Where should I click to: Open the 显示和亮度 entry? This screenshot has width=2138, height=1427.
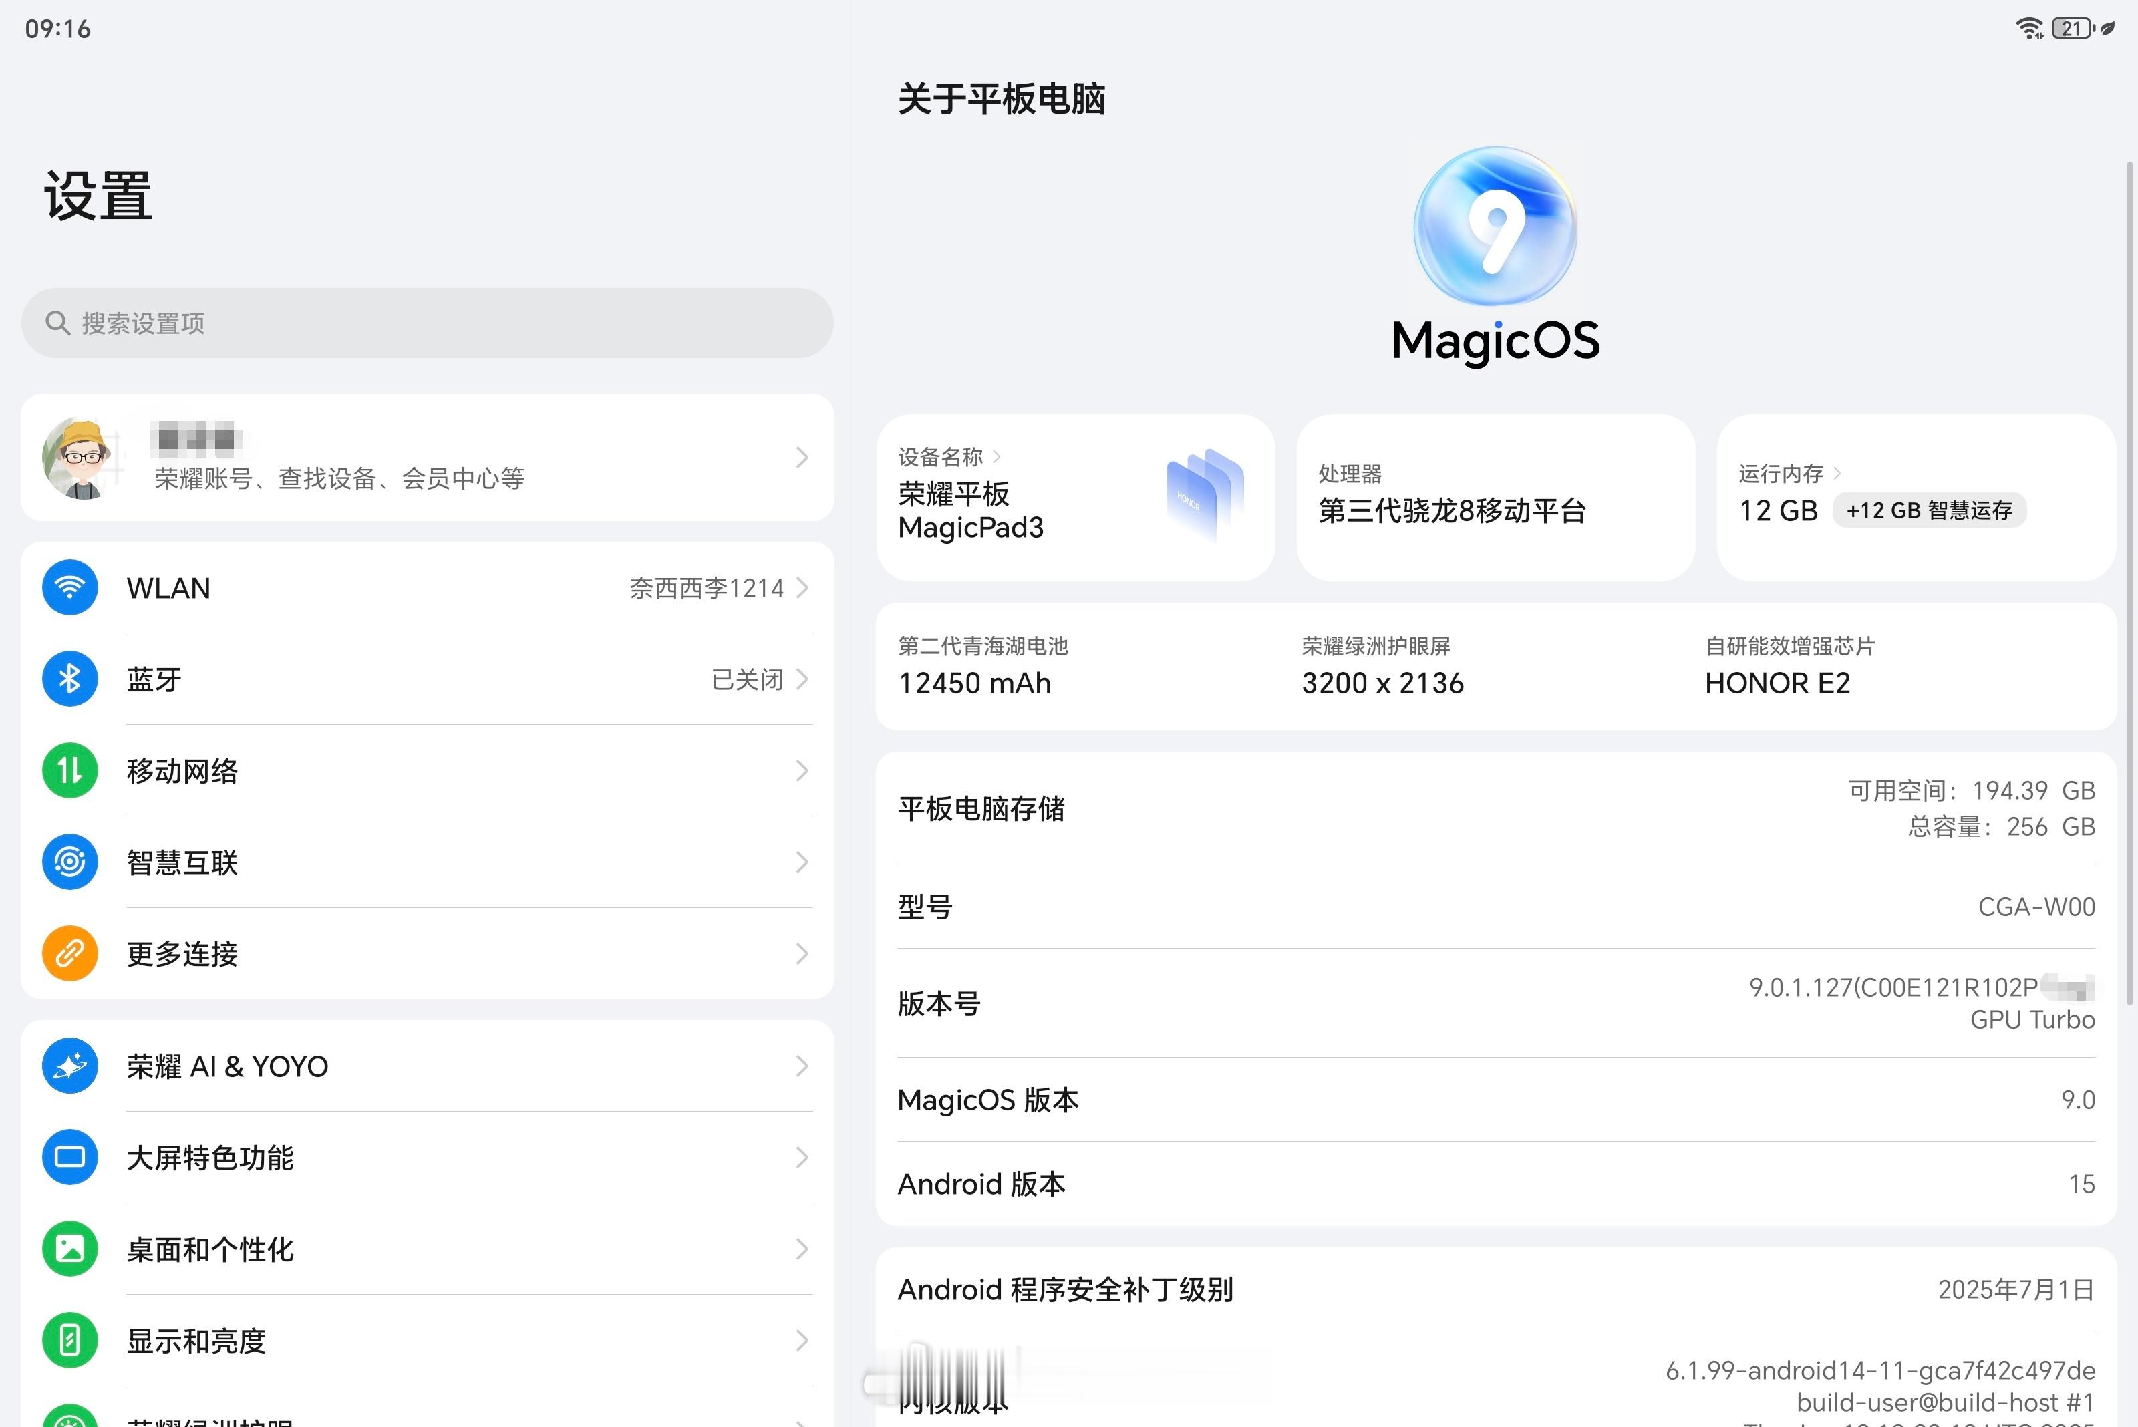point(427,1341)
